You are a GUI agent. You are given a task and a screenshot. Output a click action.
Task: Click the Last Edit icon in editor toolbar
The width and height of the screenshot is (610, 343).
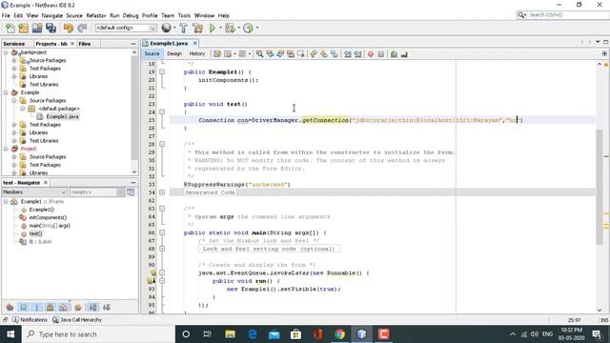217,54
